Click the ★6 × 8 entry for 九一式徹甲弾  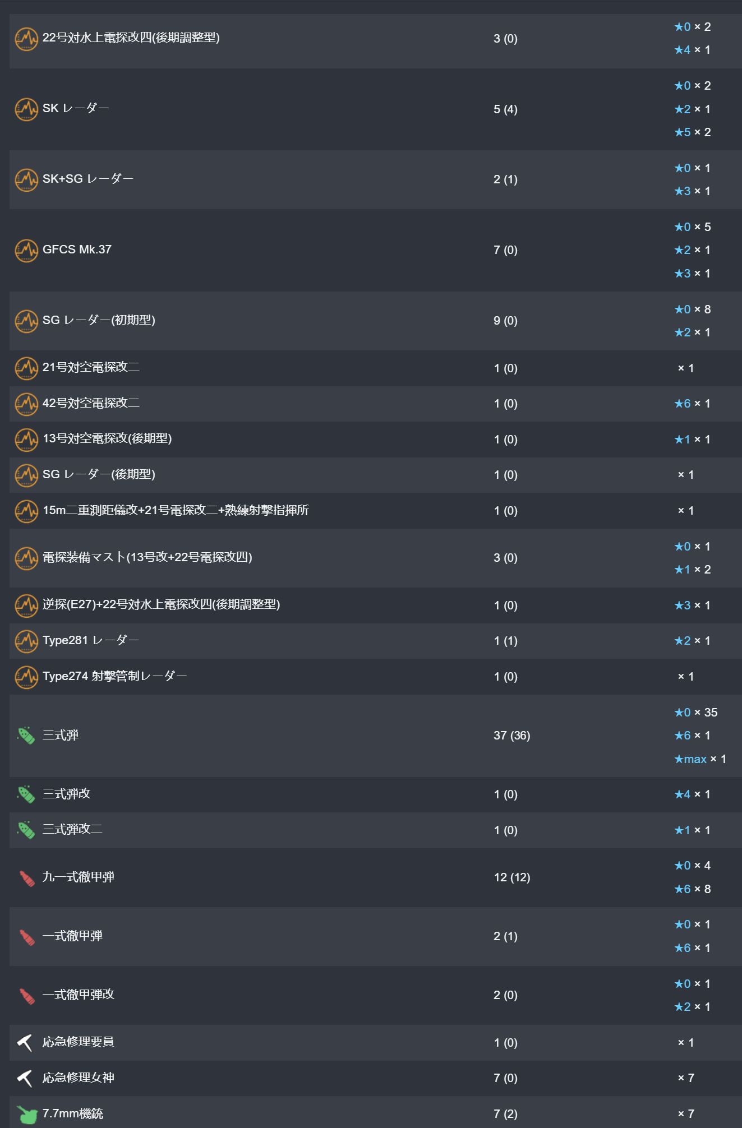click(692, 889)
